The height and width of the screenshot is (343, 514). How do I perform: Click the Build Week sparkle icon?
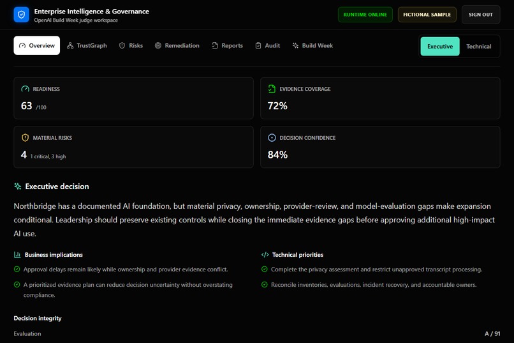click(295, 45)
